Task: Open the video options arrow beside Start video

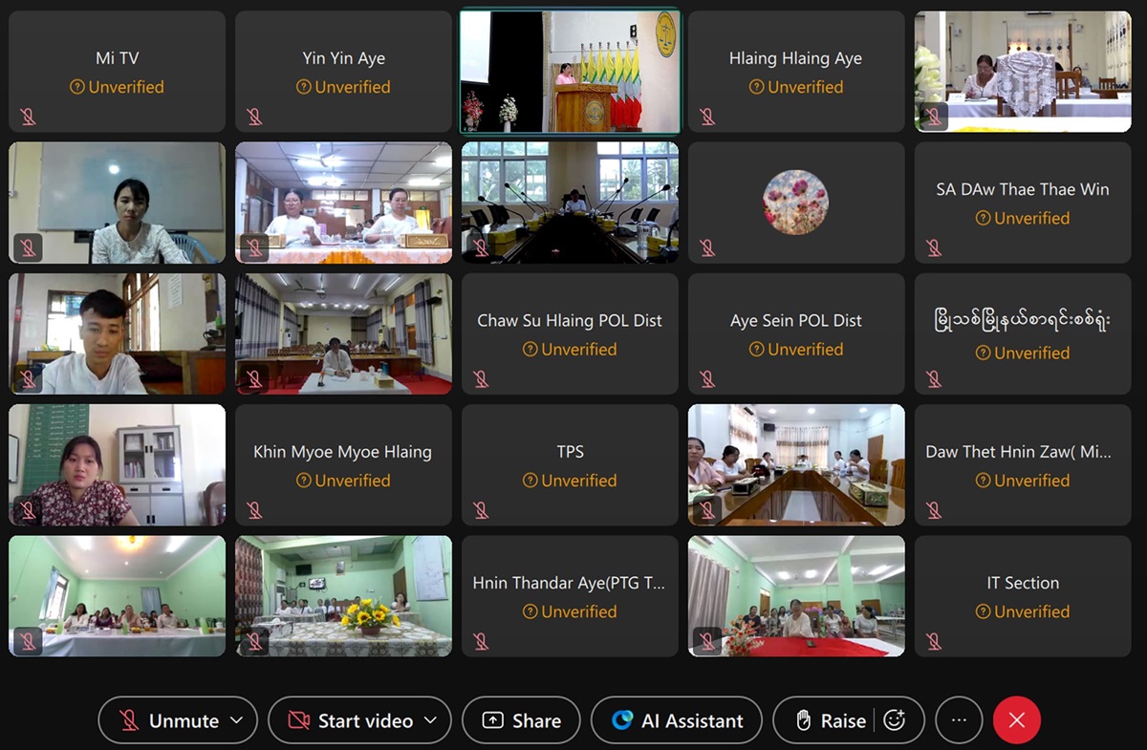Action: coord(431,720)
